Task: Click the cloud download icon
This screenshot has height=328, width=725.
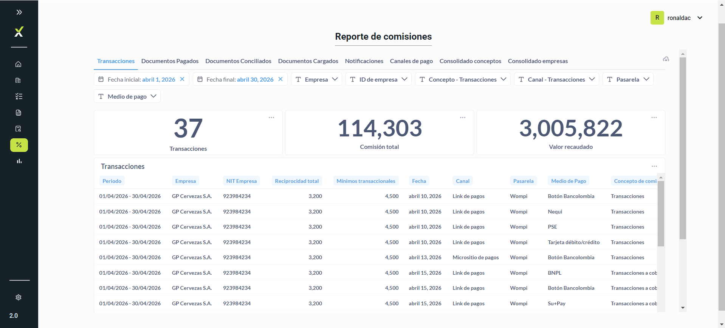Action: (x=666, y=59)
